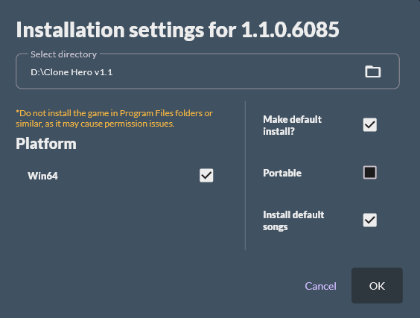Image resolution: width=420 pixels, height=318 pixels.
Task: Click the "permission issues" phrase in the warning
Action: pyautogui.click(x=139, y=124)
